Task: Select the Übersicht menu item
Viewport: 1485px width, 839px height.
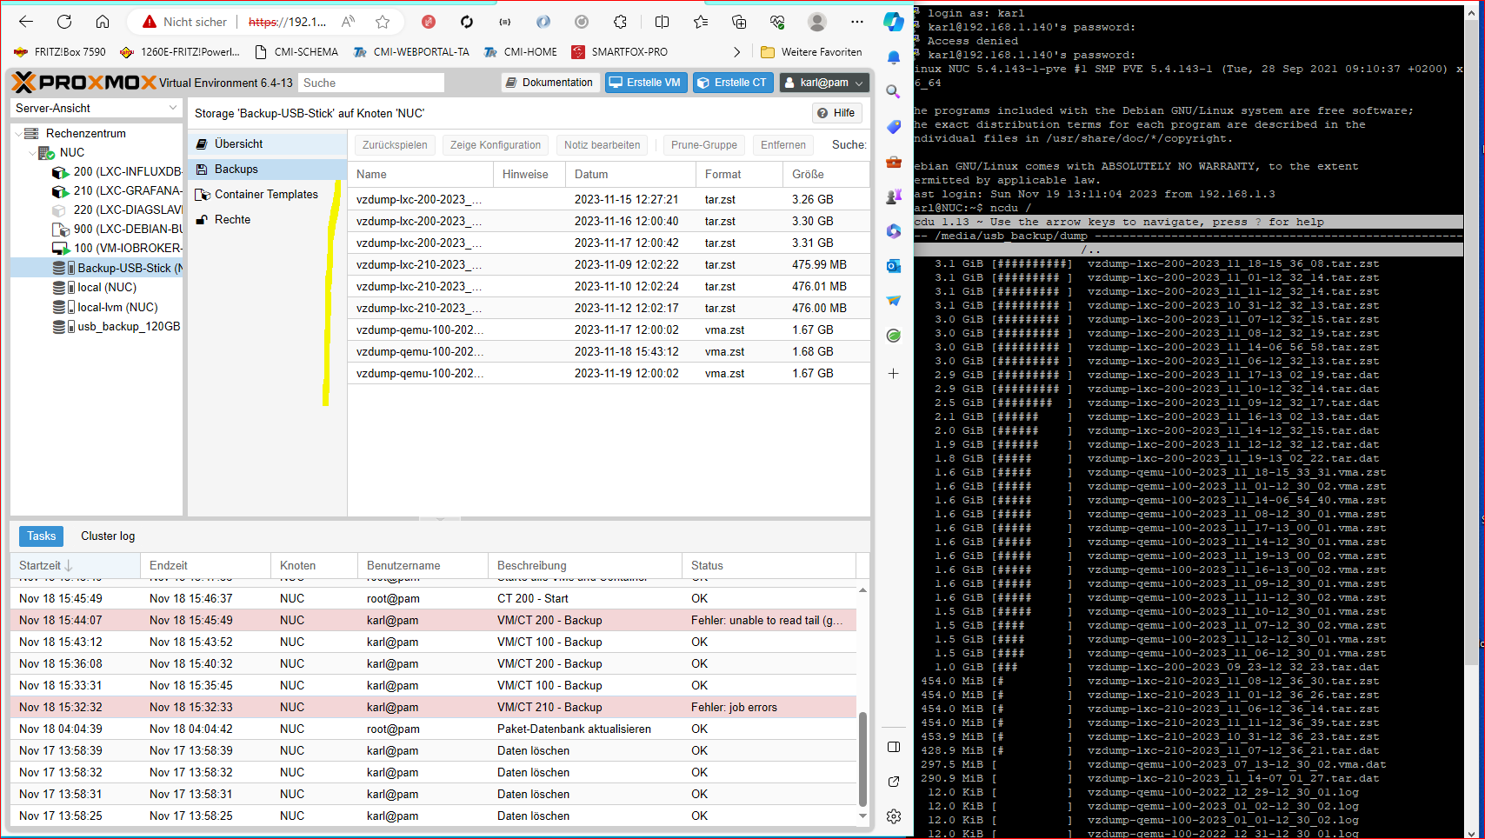Action: point(268,144)
